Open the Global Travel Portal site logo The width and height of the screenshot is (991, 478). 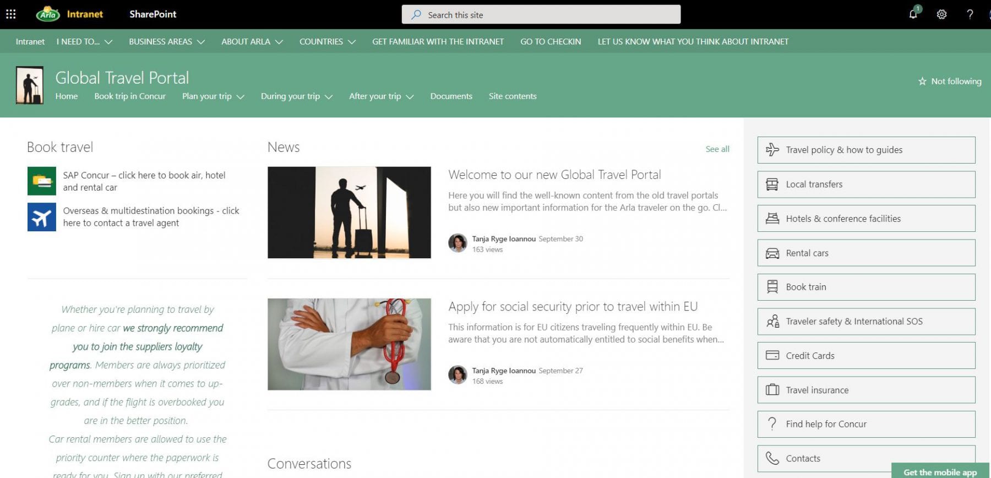click(x=30, y=85)
